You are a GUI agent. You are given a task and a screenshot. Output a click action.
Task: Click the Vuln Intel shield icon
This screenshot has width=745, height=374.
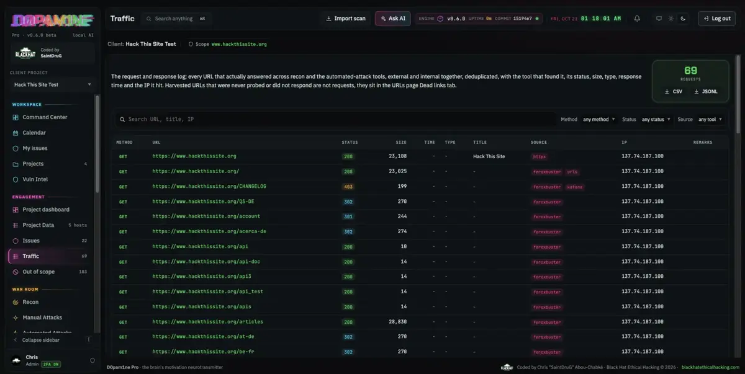click(x=16, y=179)
